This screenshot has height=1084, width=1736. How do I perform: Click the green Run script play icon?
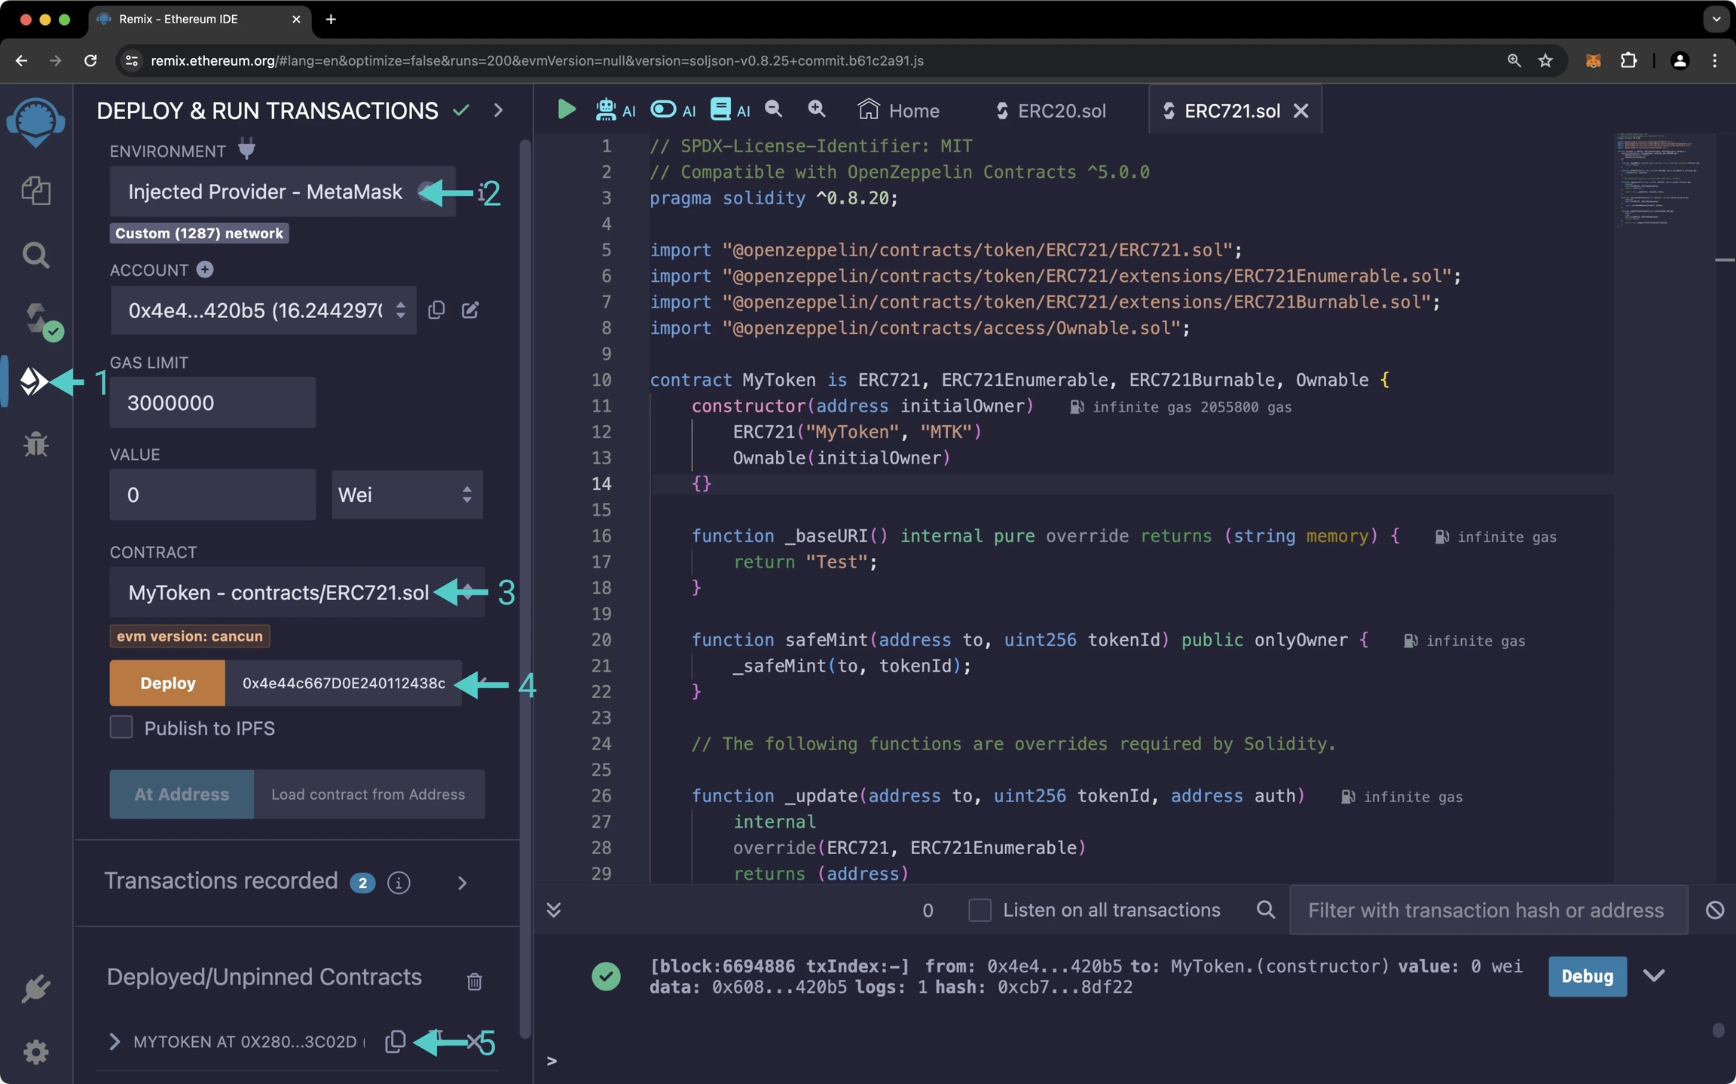click(566, 110)
